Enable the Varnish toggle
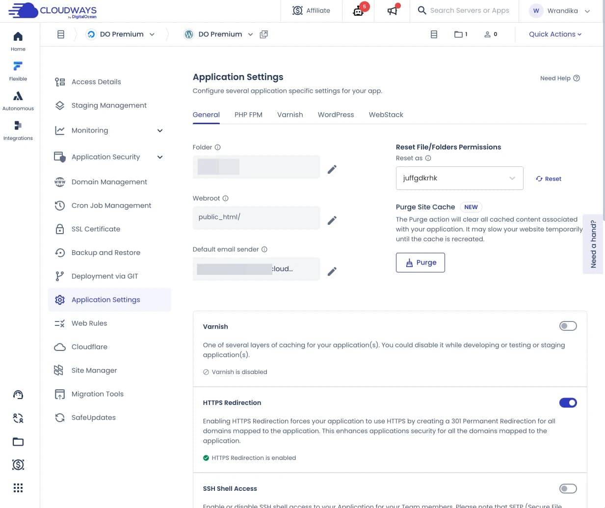 point(568,326)
